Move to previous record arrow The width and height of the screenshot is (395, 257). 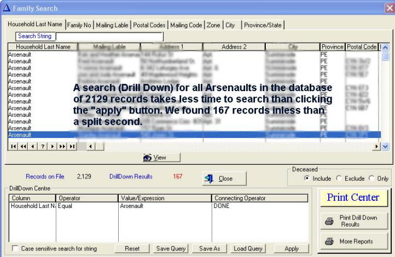click(x=33, y=146)
